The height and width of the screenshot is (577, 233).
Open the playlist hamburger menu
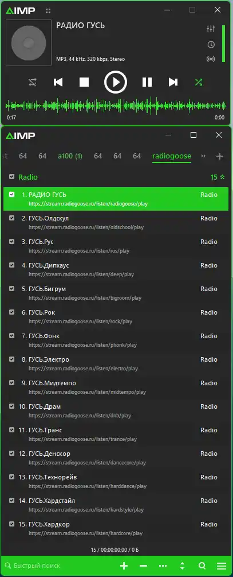click(221, 566)
